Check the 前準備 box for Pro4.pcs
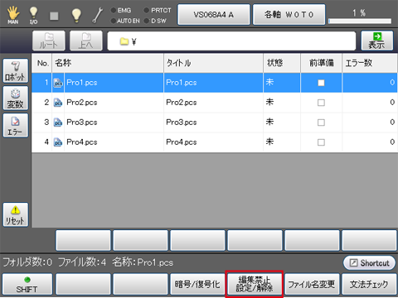Screen dimensions: 398x298 (321, 142)
